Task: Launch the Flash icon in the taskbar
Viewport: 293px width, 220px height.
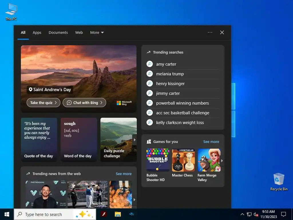Action: (x=104, y=214)
